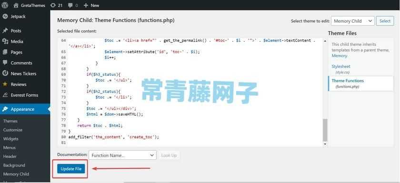Open the Background submenu
Screen dimensions: 400x183
pyautogui.click(x=14, y=165)
